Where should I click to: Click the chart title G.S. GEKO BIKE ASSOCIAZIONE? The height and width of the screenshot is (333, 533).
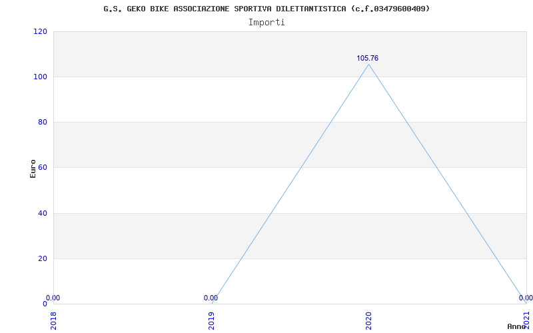266,9
